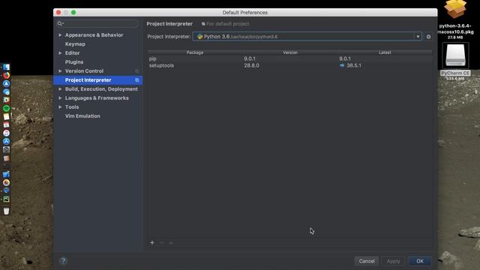Screen dimensions: 480x270
Task: Click the Cancel button
Action: pyautogui.click(x=367, y=261)
